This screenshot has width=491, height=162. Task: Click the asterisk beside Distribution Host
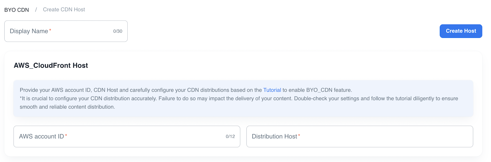click(299, 135)
